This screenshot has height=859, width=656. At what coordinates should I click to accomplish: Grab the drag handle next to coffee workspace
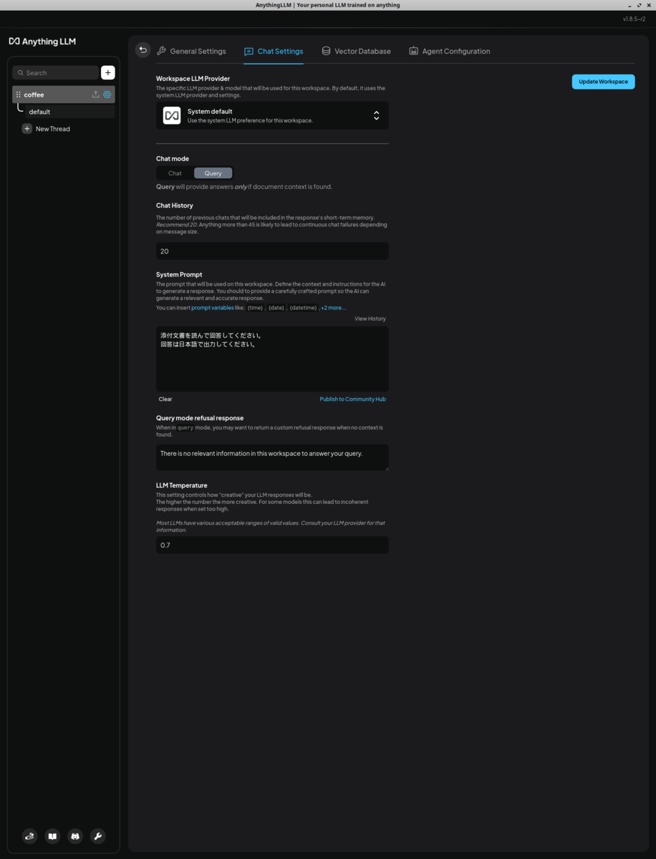click(x=17, y=94)
